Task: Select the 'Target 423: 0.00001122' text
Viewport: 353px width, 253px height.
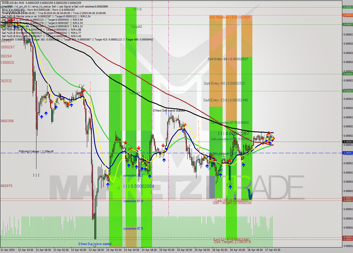Action: (109, 39)
